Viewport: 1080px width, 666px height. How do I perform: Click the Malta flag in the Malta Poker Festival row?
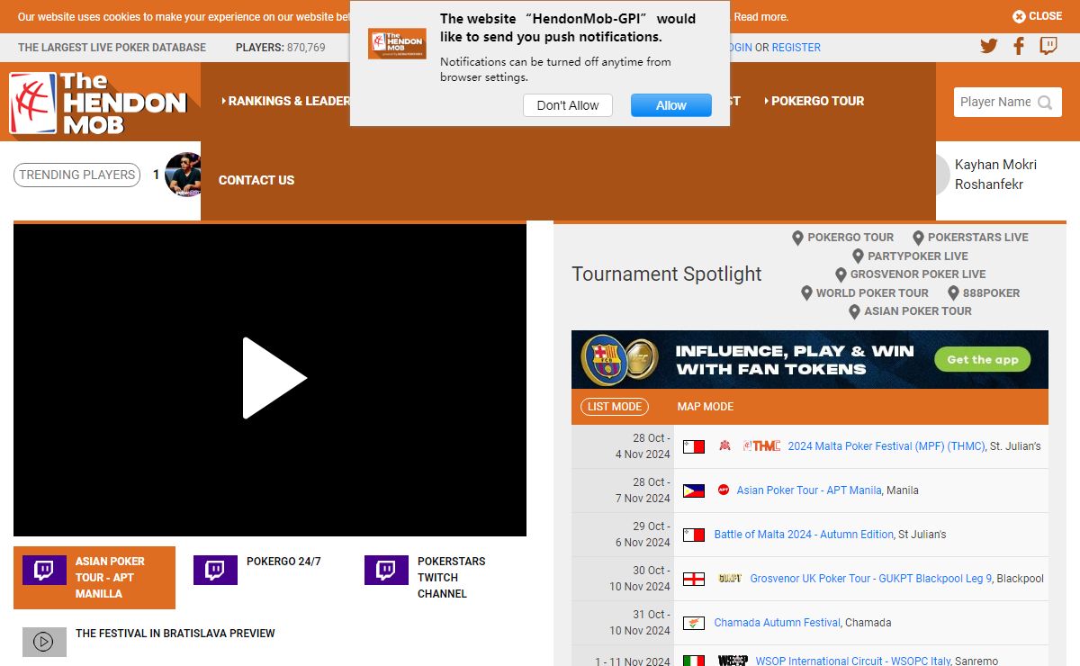click(x=693, y=446)
